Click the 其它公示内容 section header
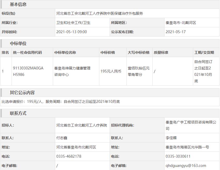 22,93
